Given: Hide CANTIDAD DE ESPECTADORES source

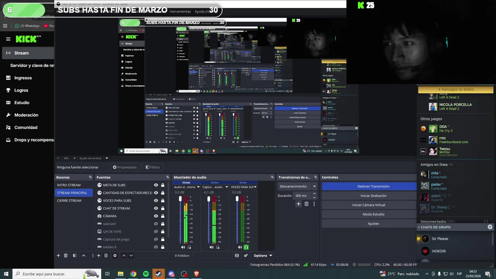Looking at the screenshot, I should coord(156,193).
